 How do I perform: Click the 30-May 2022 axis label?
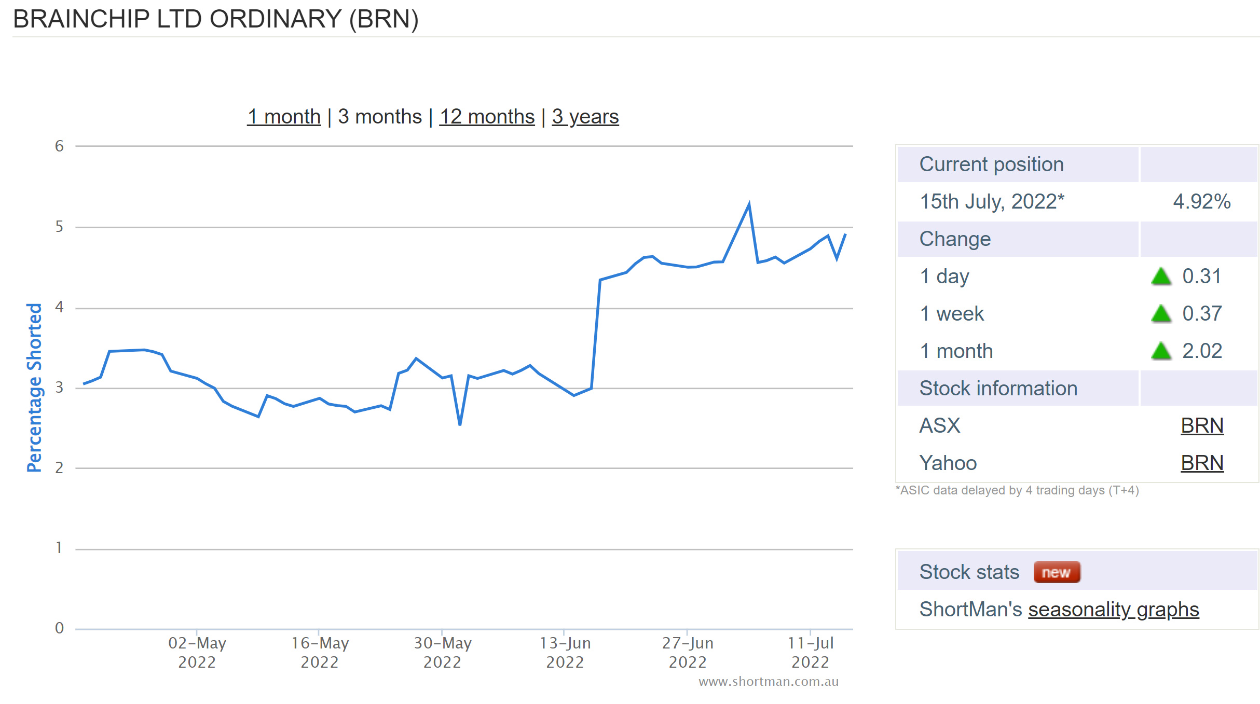(x=442, y=652)
